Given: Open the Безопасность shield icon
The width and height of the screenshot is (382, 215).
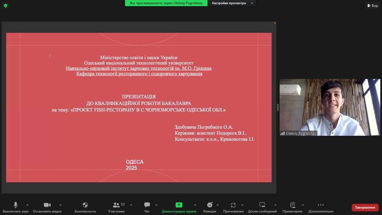Looking at the screenshot, I should (x=85, y=205).
